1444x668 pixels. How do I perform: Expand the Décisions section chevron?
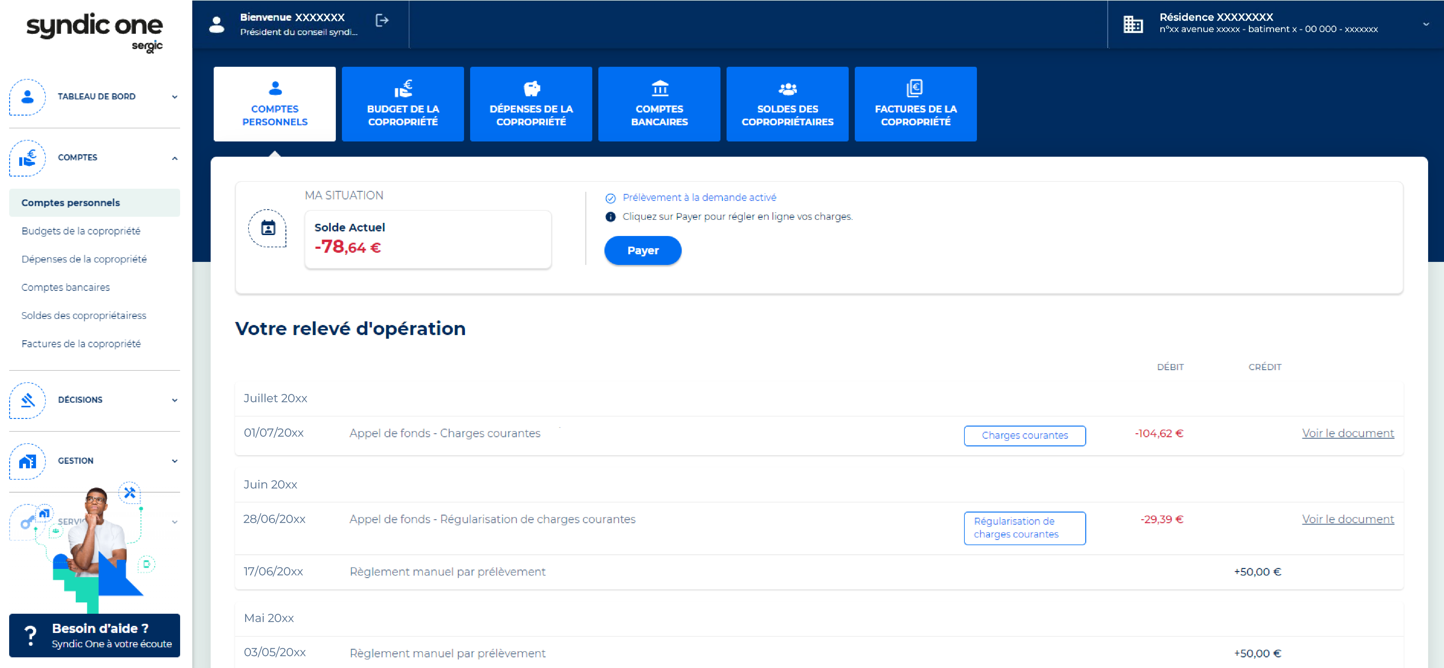174,400
